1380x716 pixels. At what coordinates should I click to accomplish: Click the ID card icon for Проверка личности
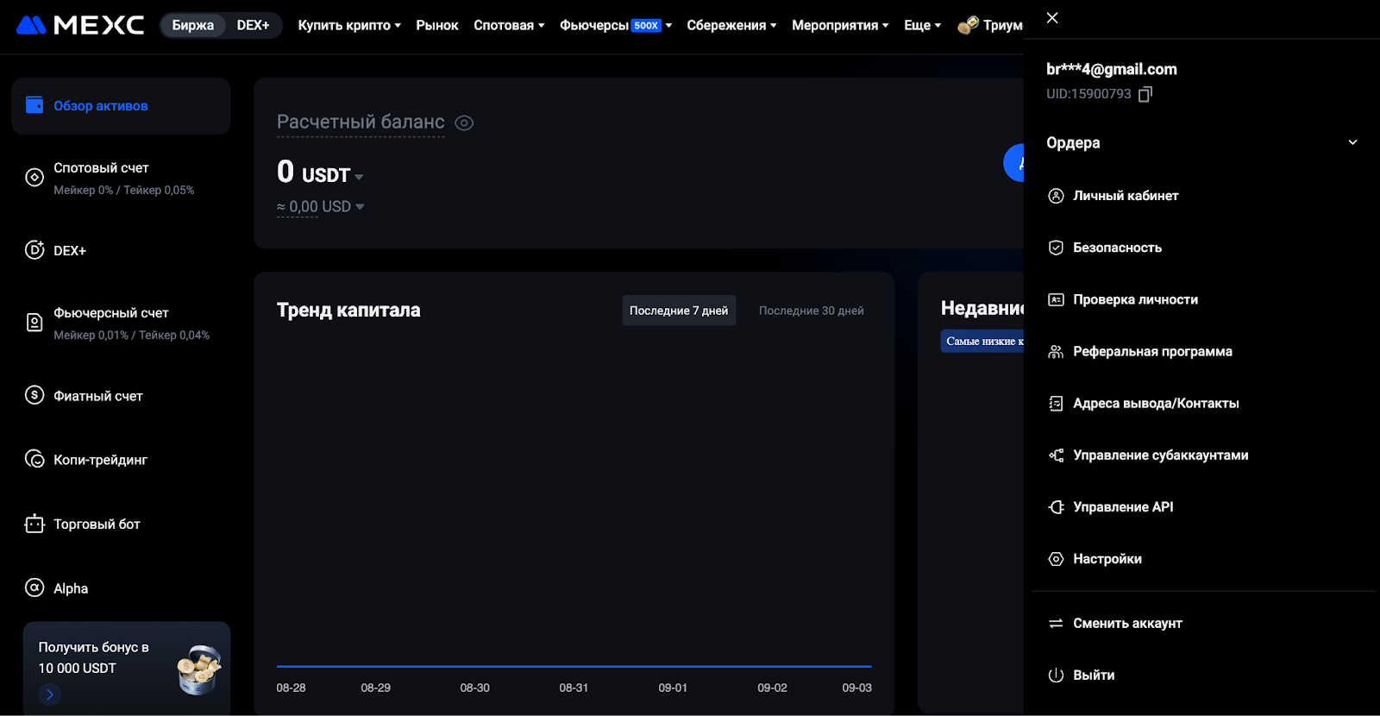1056,299
